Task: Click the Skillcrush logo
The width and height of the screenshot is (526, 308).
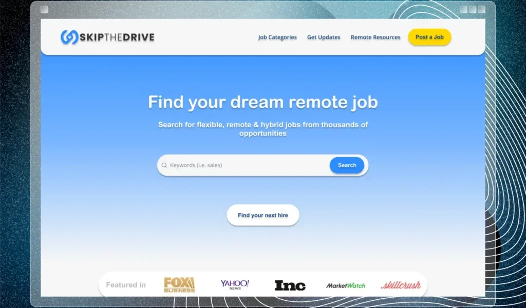Action: tap(401, 284)
